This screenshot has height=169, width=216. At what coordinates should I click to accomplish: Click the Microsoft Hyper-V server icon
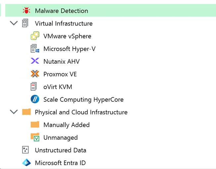pos(35,49)
